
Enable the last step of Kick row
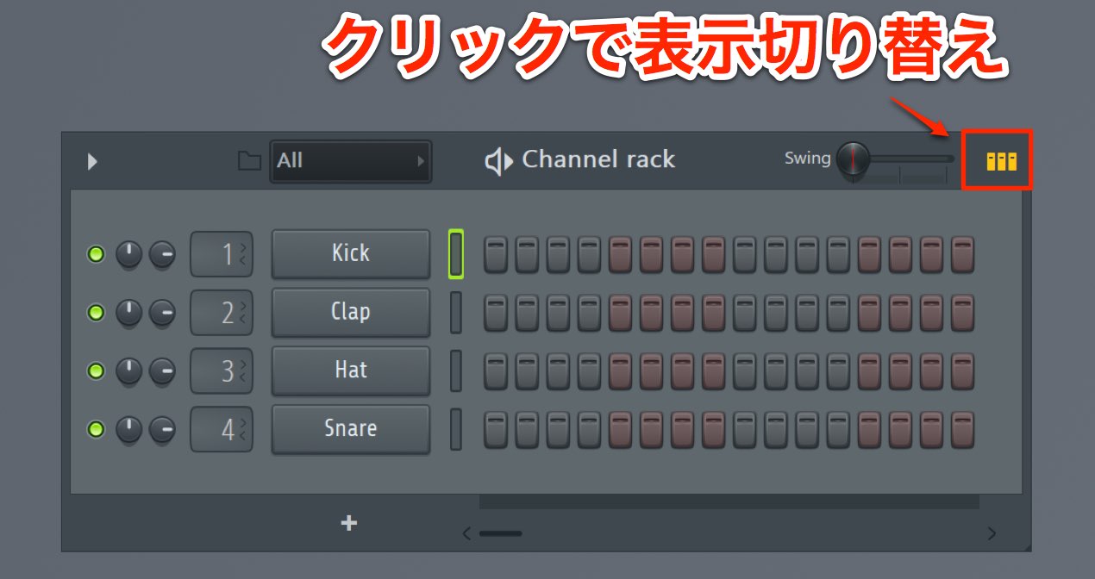click(x=963, y=256)
